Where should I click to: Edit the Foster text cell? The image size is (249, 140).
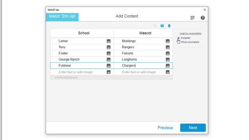pos(63,53)
